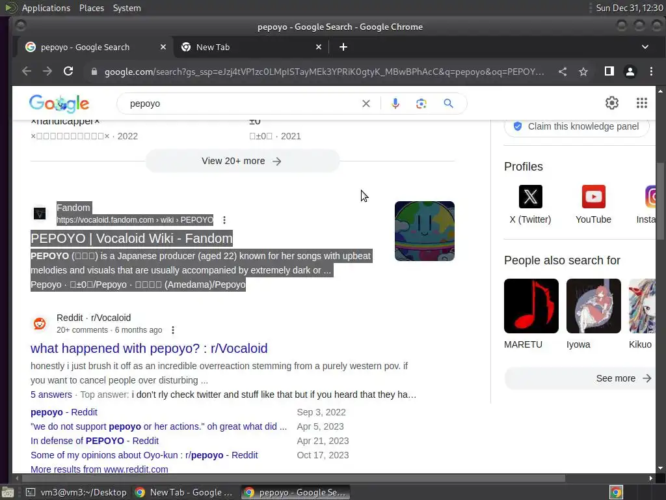Close the New Tab tab

click(319, 47)
